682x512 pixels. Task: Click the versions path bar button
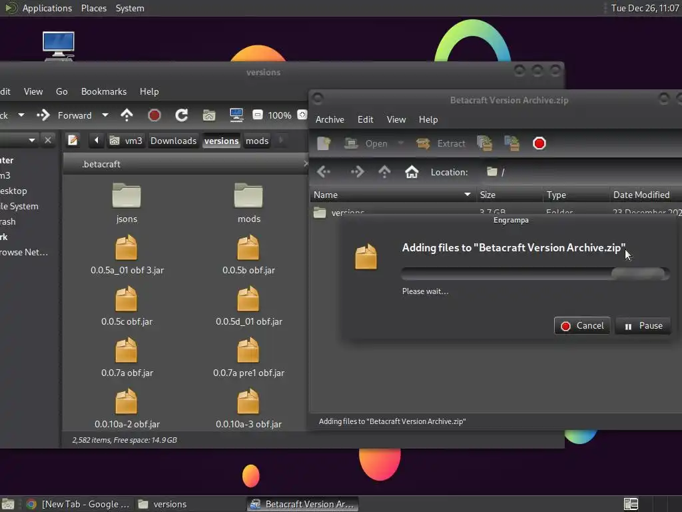(221, 141)
